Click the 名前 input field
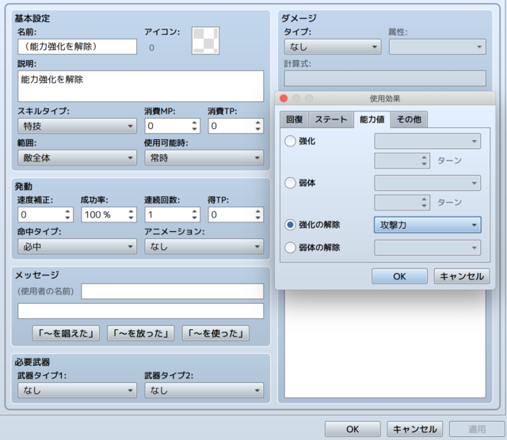The image size is (507, 440). [x=78, y=47]
